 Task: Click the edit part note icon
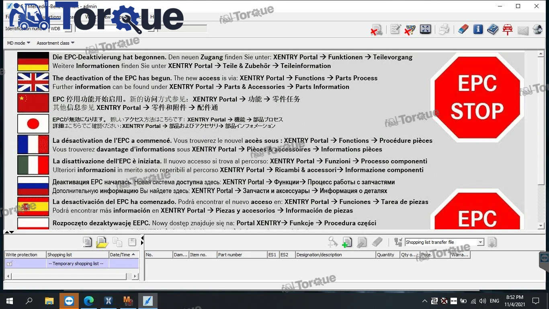point(362,242)
